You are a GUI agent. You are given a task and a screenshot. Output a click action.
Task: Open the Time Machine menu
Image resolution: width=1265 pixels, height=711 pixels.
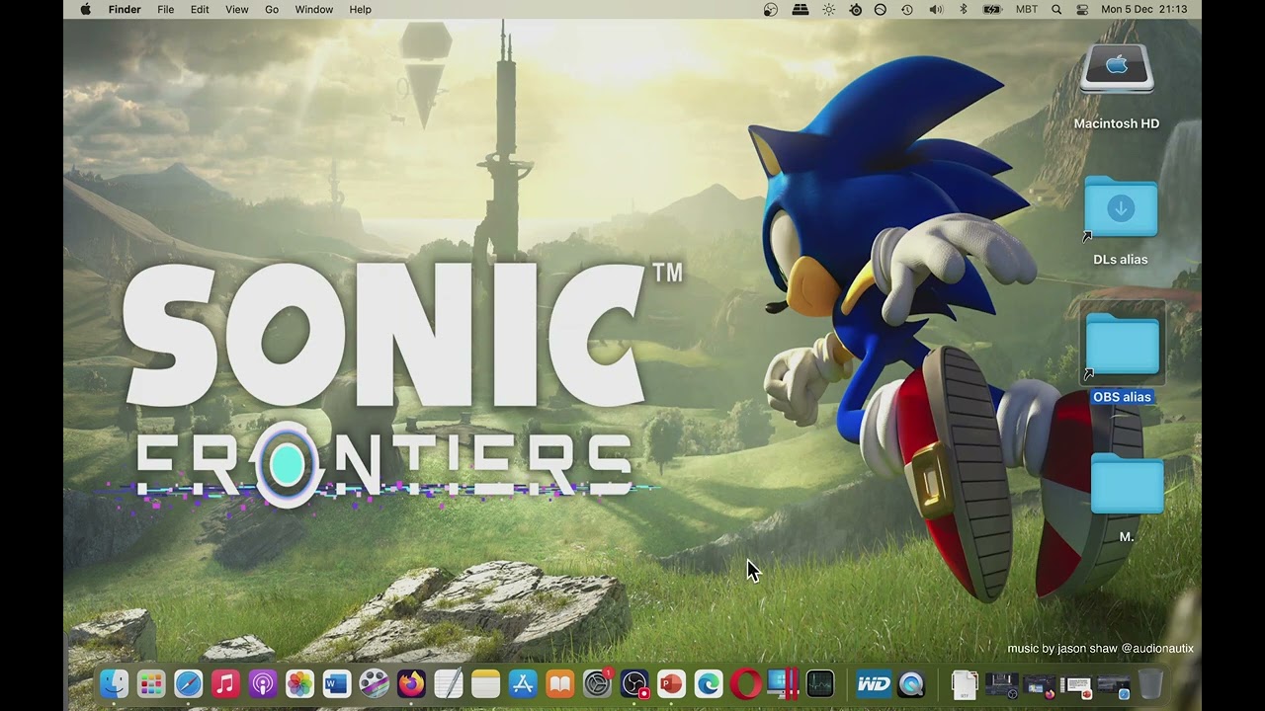point(907,9)
